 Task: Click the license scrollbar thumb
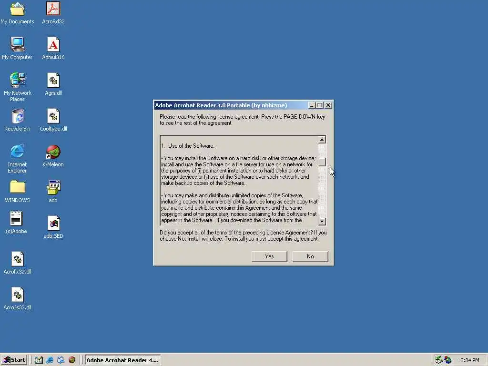[322, 162]
